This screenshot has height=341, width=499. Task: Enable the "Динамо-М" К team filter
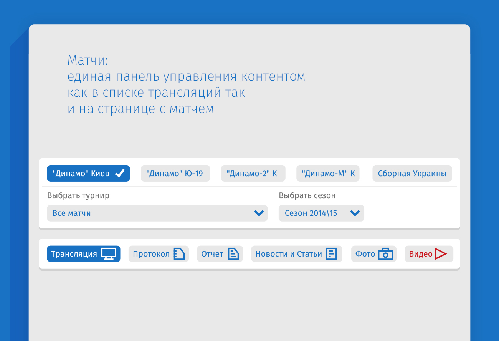pos(328,174)
